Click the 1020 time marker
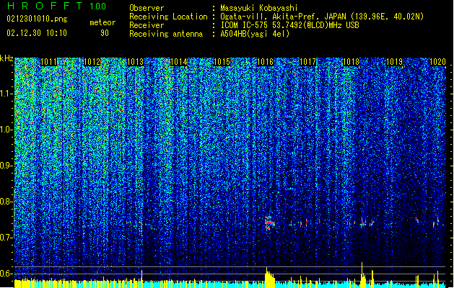Screen dimensions: 454x288 click(x=437, y=62)
